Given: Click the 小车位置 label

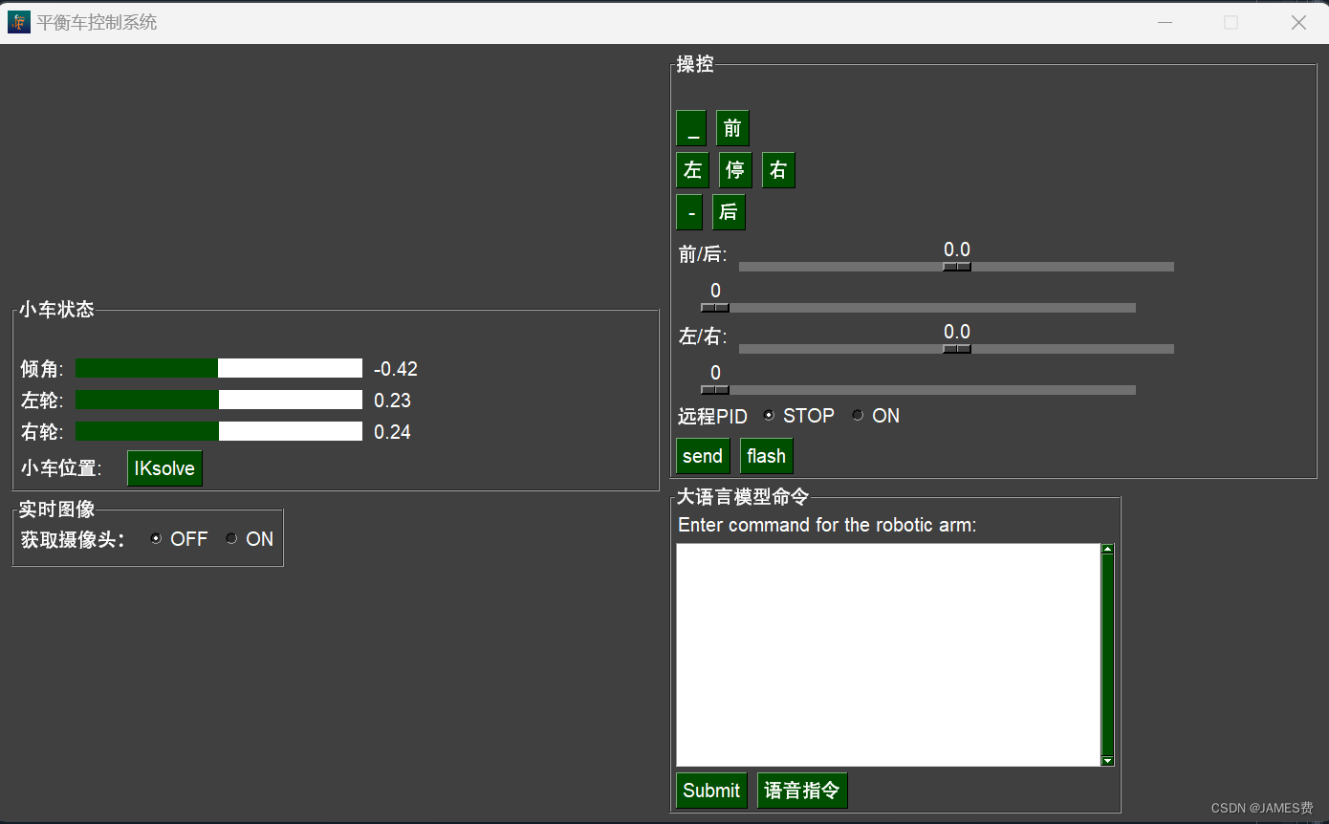Looking at the screenshot, I should [61, 468].
